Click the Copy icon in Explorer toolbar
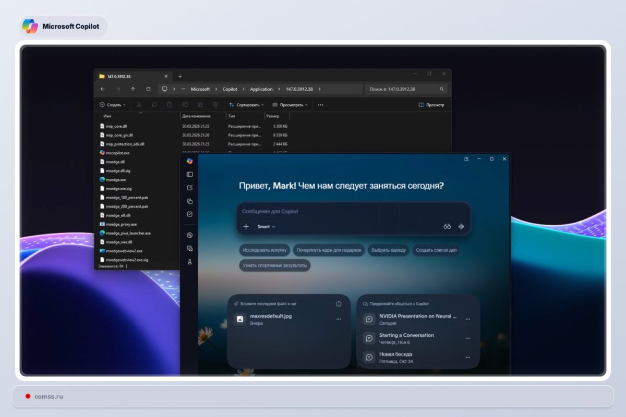 (x=154, y=105)
